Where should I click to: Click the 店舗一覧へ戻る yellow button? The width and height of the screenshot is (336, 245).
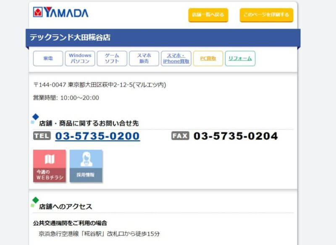tap(208, 15)
